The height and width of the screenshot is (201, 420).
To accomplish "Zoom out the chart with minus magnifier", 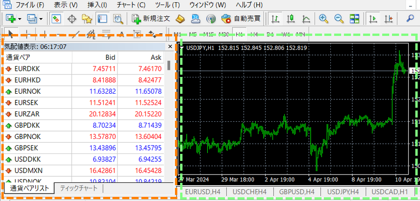I will click(339, 19).
